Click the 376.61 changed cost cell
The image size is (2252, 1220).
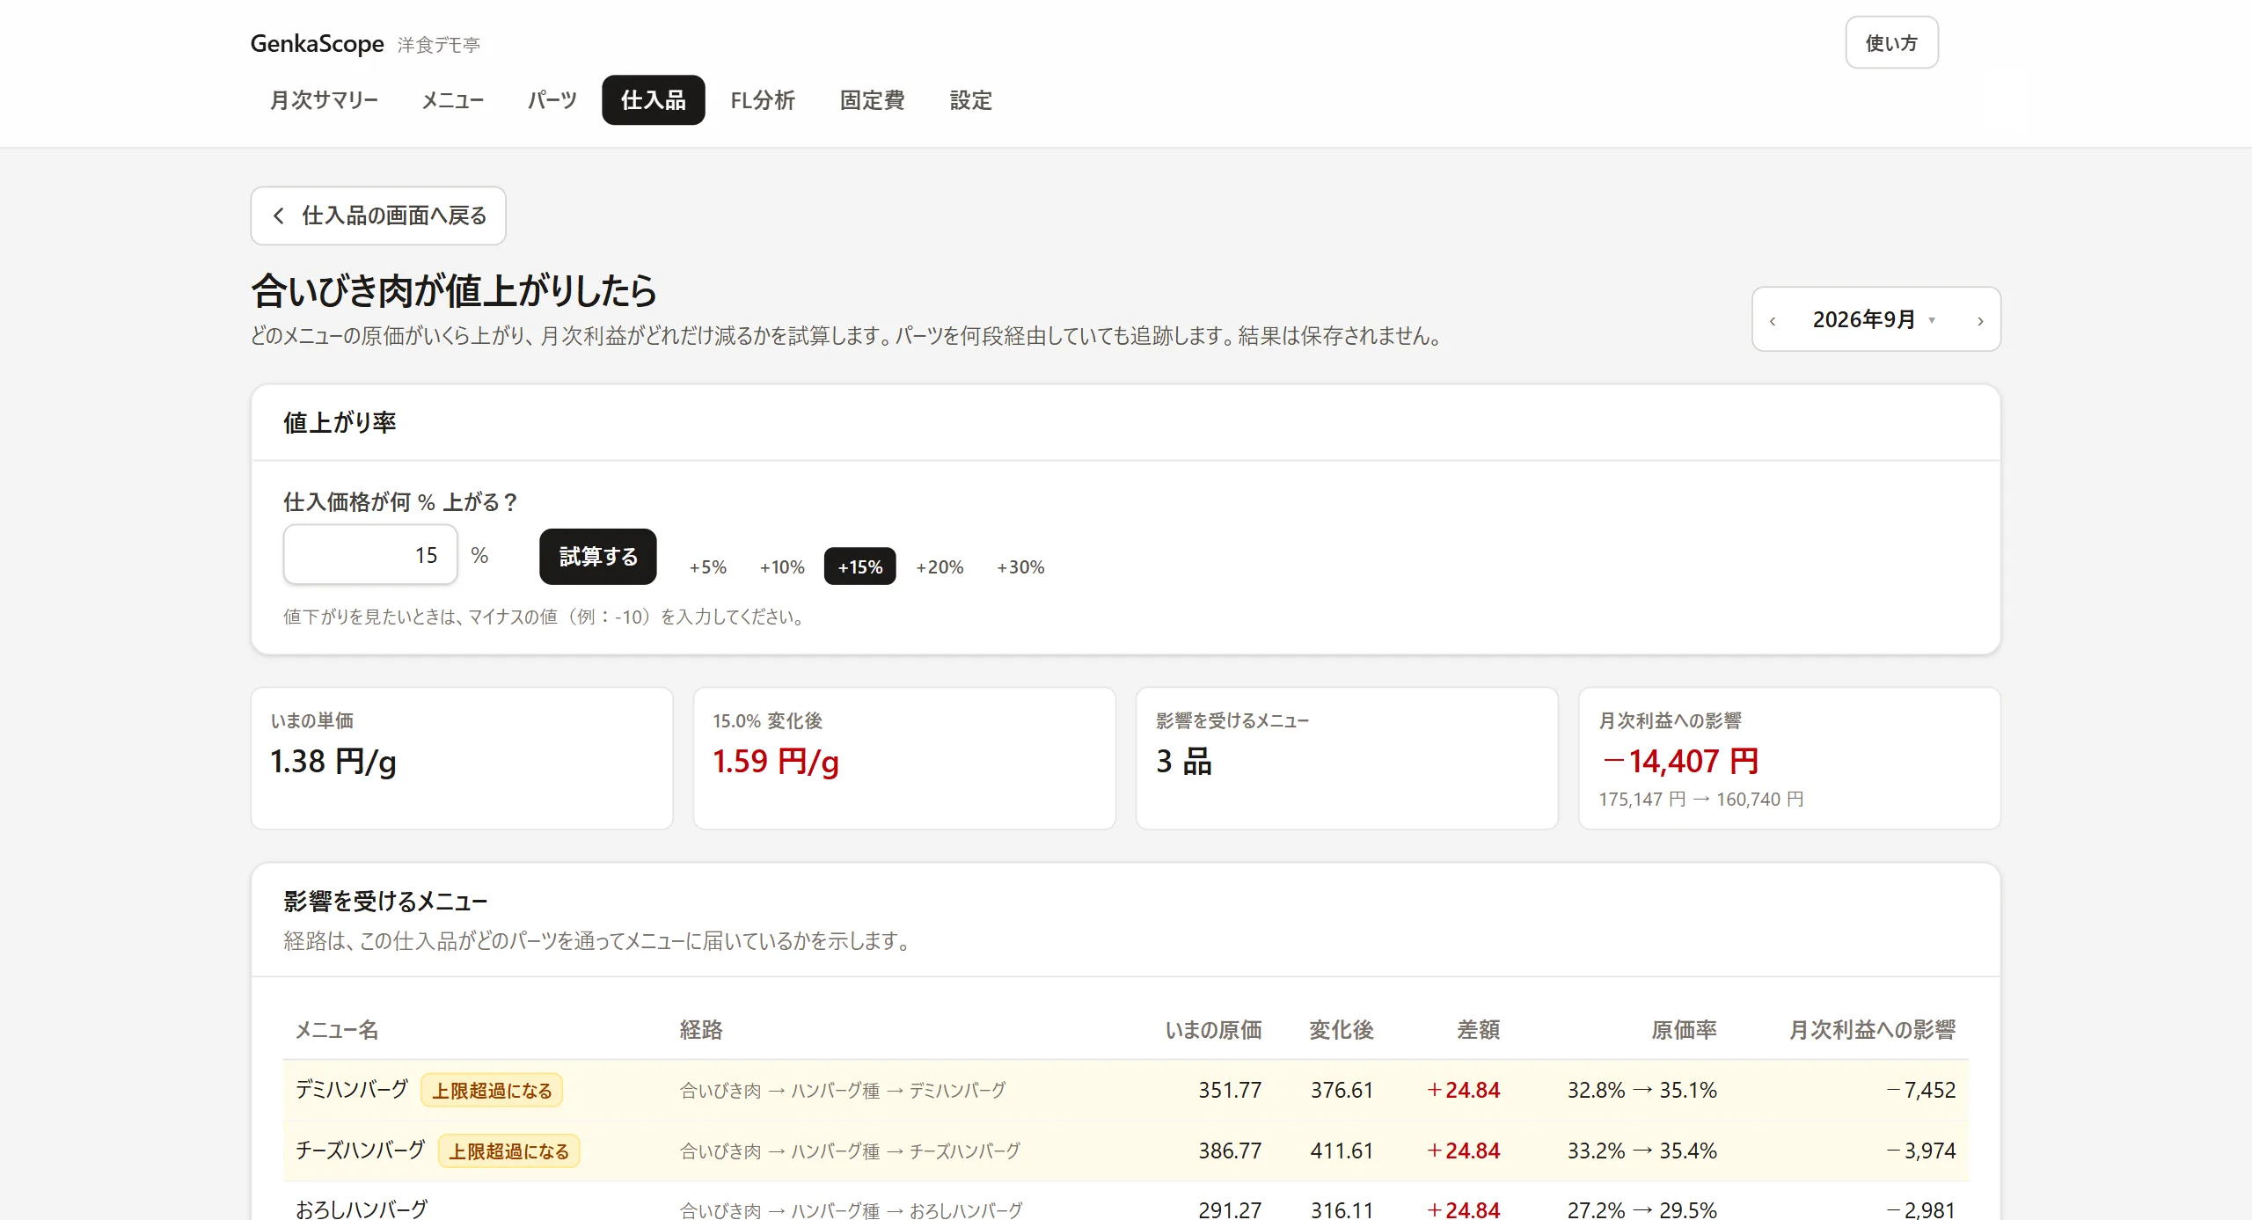[1342, 1091]
